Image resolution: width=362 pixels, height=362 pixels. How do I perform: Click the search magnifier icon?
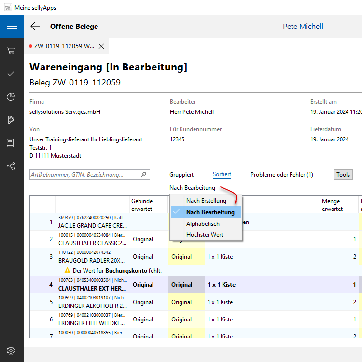tap(143, 175)
